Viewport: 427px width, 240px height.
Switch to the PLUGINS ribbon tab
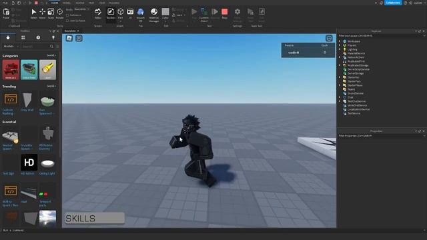click(114, 3)
